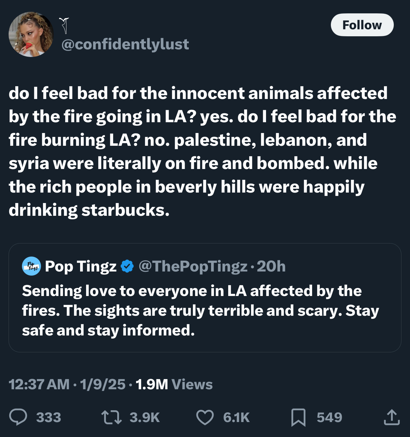Like the tweet with the heart icon

tap(205, 418)
